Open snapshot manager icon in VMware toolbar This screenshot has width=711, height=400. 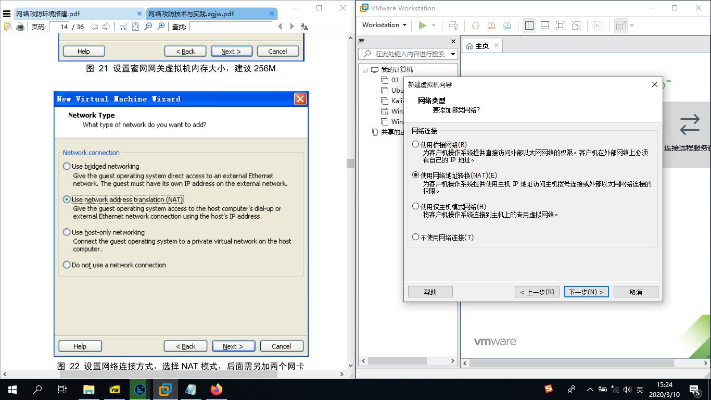(x=507, y=25)
